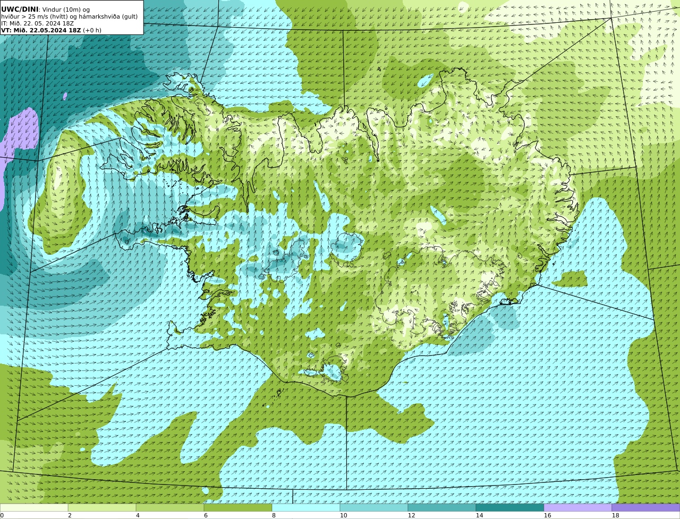The width and height of the screenshot is (680, 519).
Task: Click the 0–2 m/s pale yellow legend swatch
Action: (x=34, y=507)
